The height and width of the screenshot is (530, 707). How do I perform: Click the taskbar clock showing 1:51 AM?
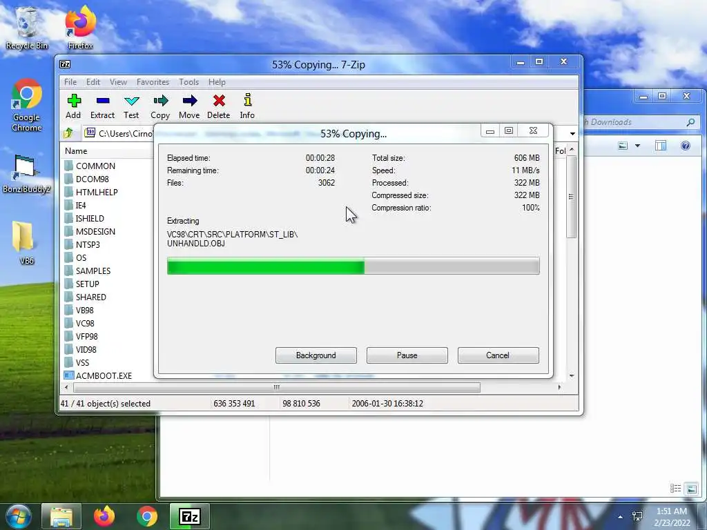672,516
